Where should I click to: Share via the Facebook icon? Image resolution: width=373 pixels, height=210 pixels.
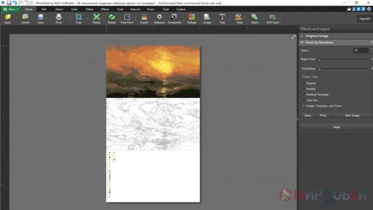coord(353,9)
